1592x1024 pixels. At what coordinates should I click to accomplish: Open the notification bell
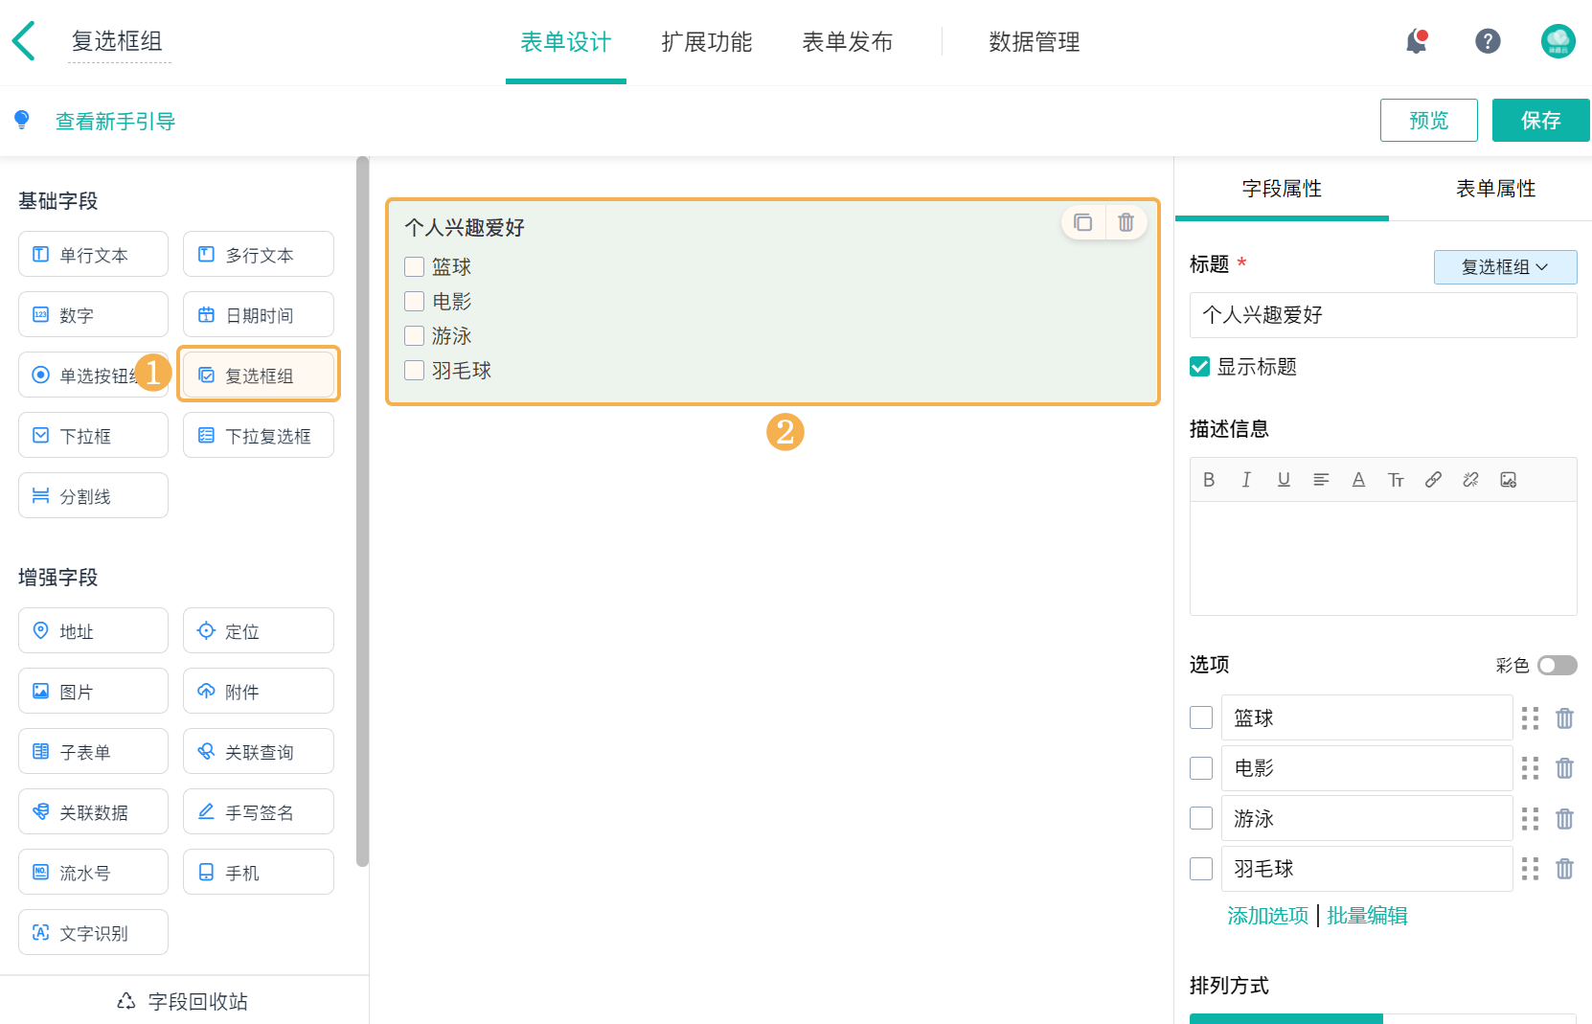point(1416,41)
